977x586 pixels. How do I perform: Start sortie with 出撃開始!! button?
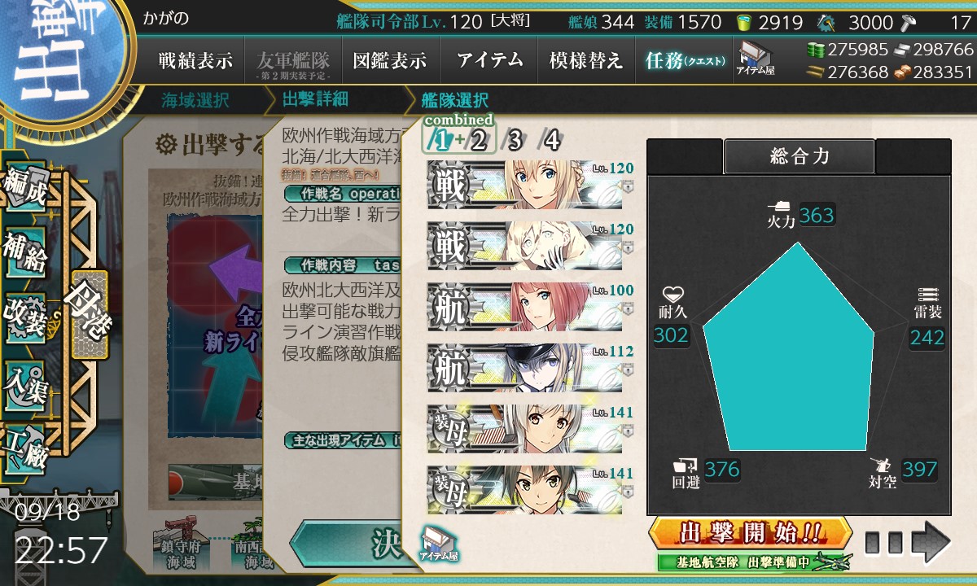pos(751,533)
